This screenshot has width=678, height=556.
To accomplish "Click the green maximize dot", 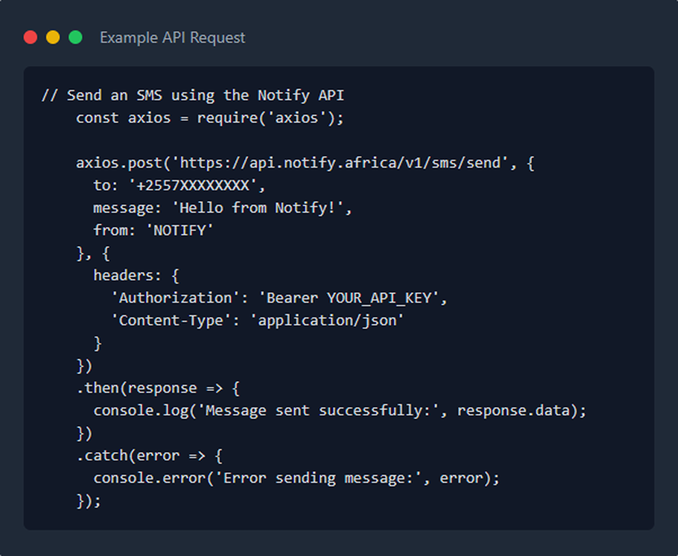I will [75, 38].
